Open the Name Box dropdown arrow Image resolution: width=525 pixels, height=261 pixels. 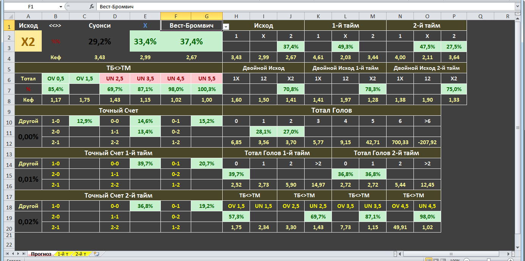[61, 7]
